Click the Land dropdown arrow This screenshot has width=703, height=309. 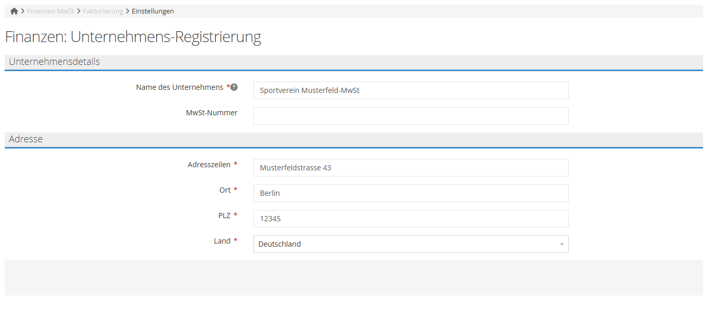tap(562, 244)
